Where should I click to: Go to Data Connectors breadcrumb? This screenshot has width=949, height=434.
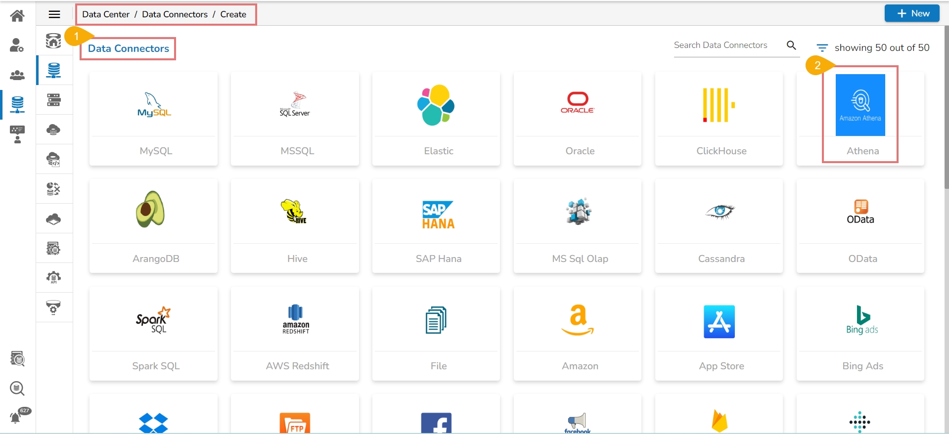pyautogui.click(x=175, y=14)
